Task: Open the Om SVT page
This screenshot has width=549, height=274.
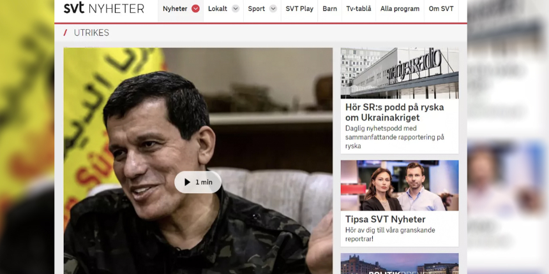Action: (441, 9)
